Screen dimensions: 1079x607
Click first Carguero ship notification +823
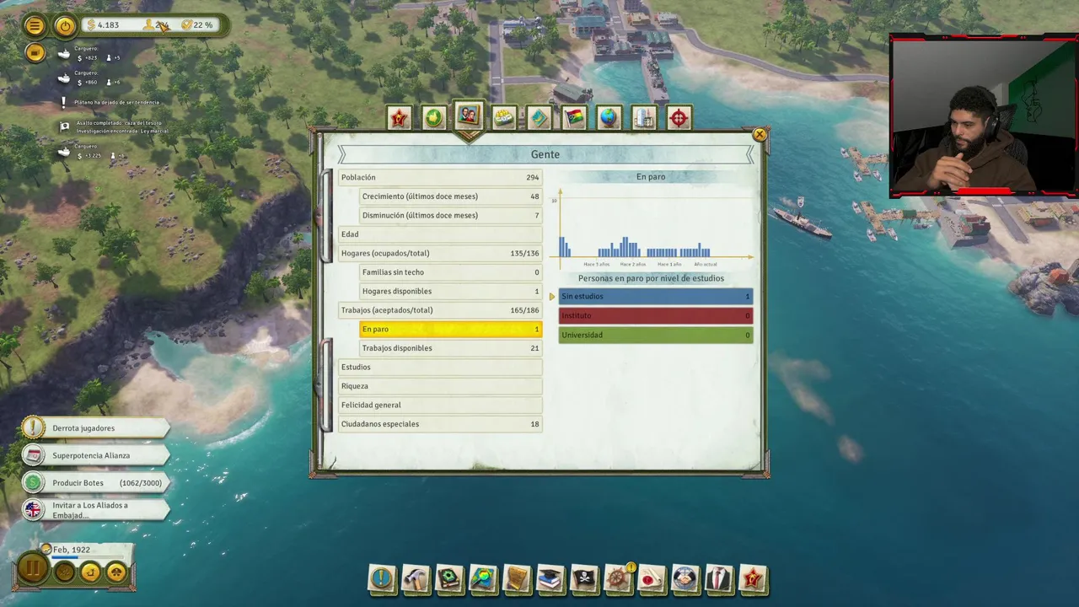pyautogui.click(x=89, y=53)
